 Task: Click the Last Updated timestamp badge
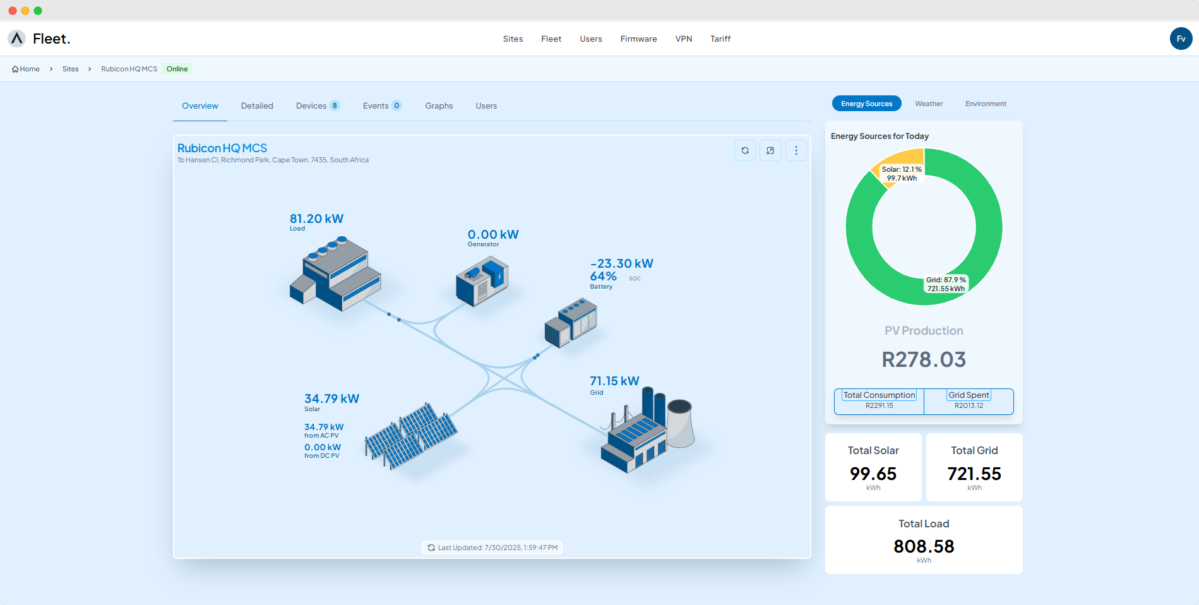tap(492, 548)
